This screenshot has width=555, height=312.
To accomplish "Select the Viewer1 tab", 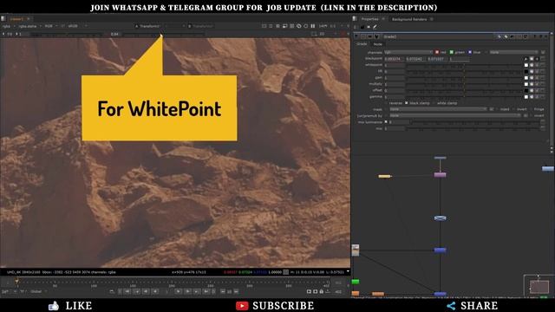I will (x=16, y=19).
